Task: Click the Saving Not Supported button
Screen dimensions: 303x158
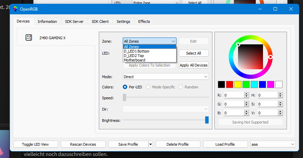Action: click(x=250, y=122)
